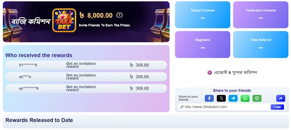Open the question mark help icon
Screen dimensions: 291x130
(120, 15)
